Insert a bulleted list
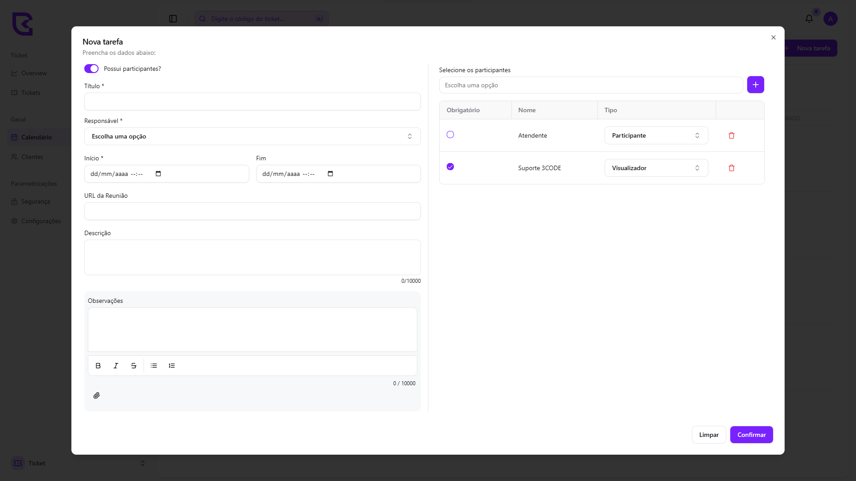Screen dimensions: 856x481 [154, 366]
